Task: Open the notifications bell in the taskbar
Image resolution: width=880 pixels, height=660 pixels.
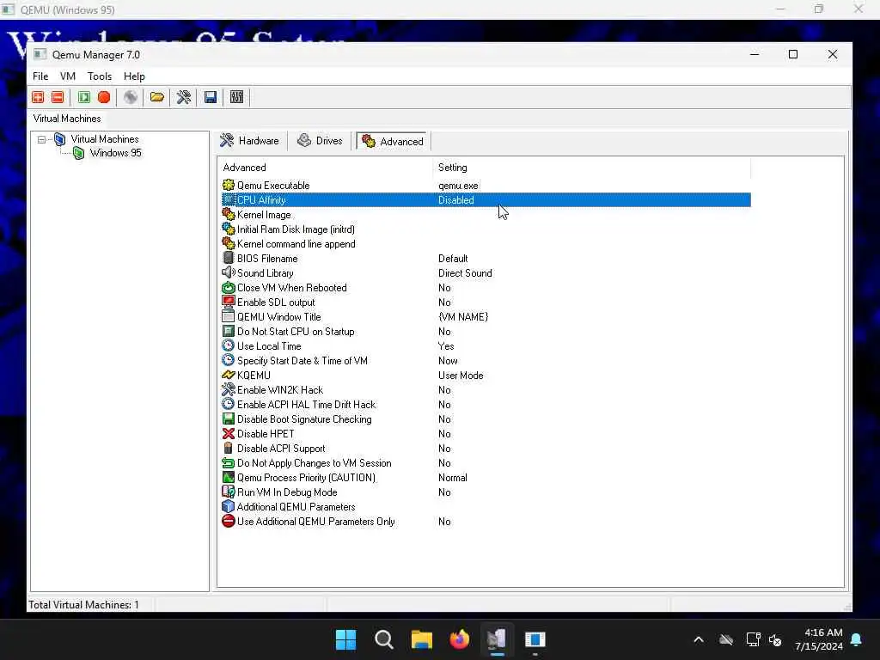Action: pos(857,639)
